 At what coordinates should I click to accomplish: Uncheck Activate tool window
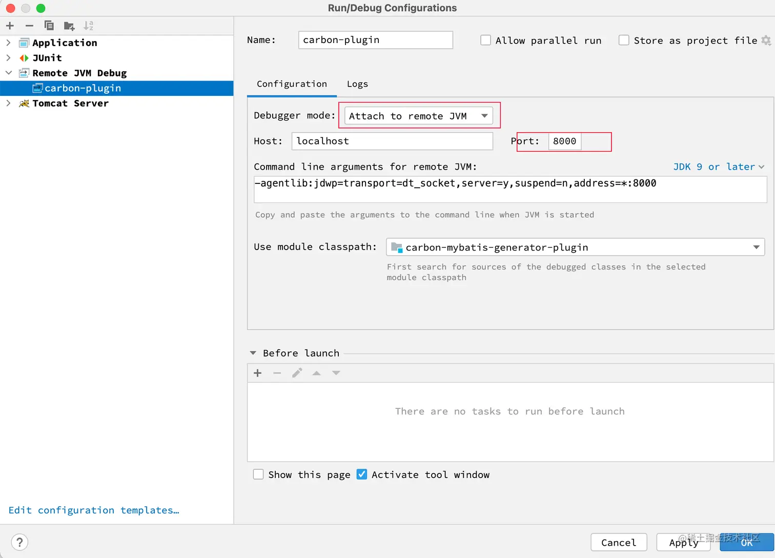pos(362,474)
